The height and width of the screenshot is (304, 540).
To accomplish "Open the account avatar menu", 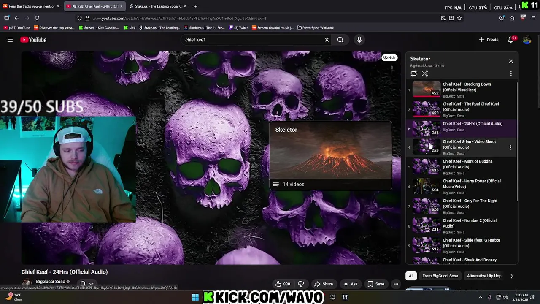I will coord(527,40).
